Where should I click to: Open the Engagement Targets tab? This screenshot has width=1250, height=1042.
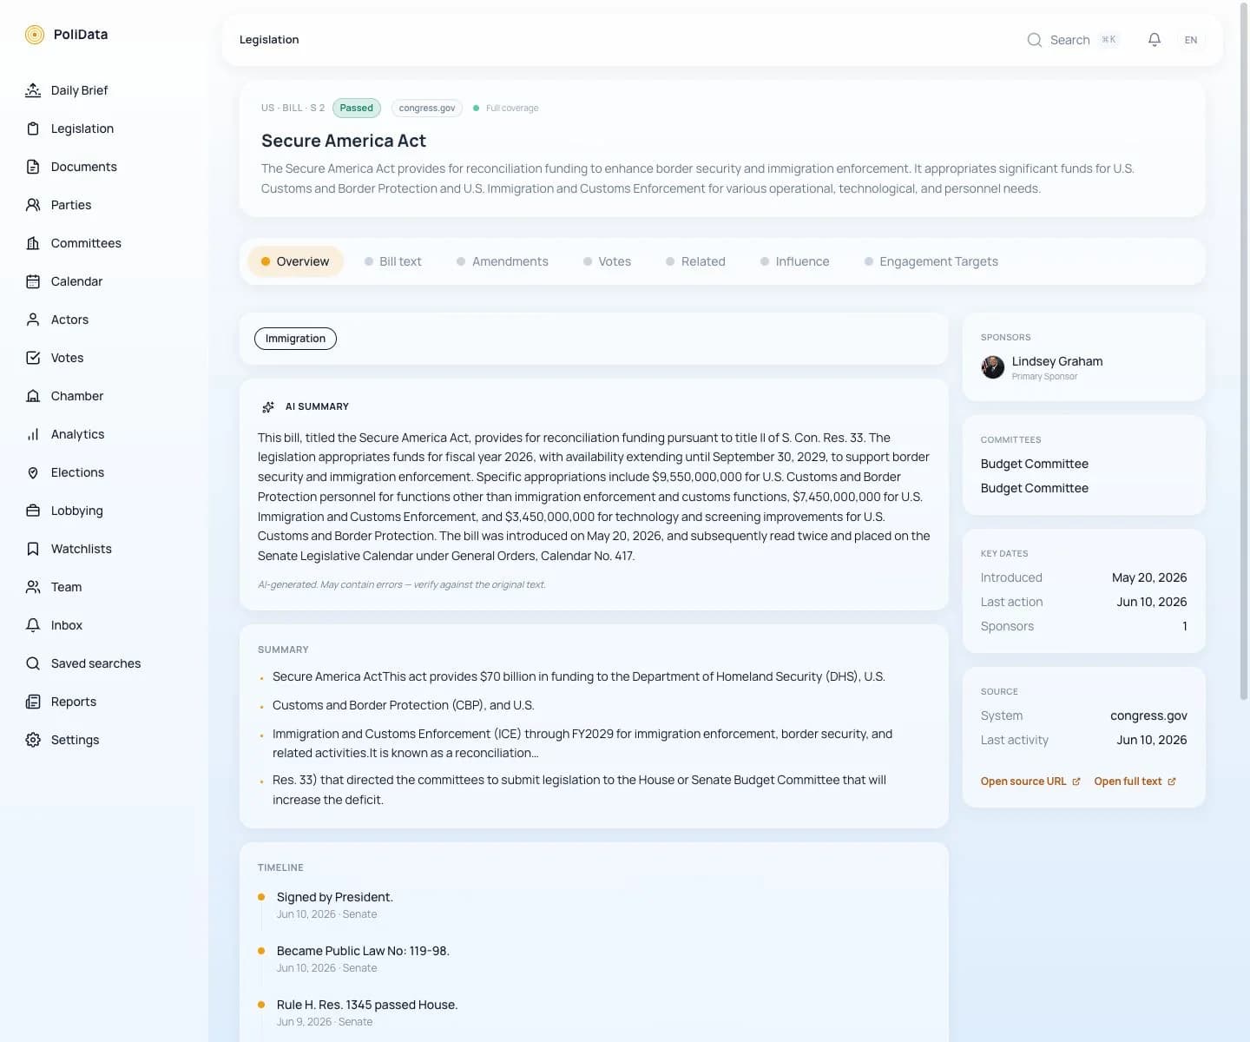click(931, 261)
